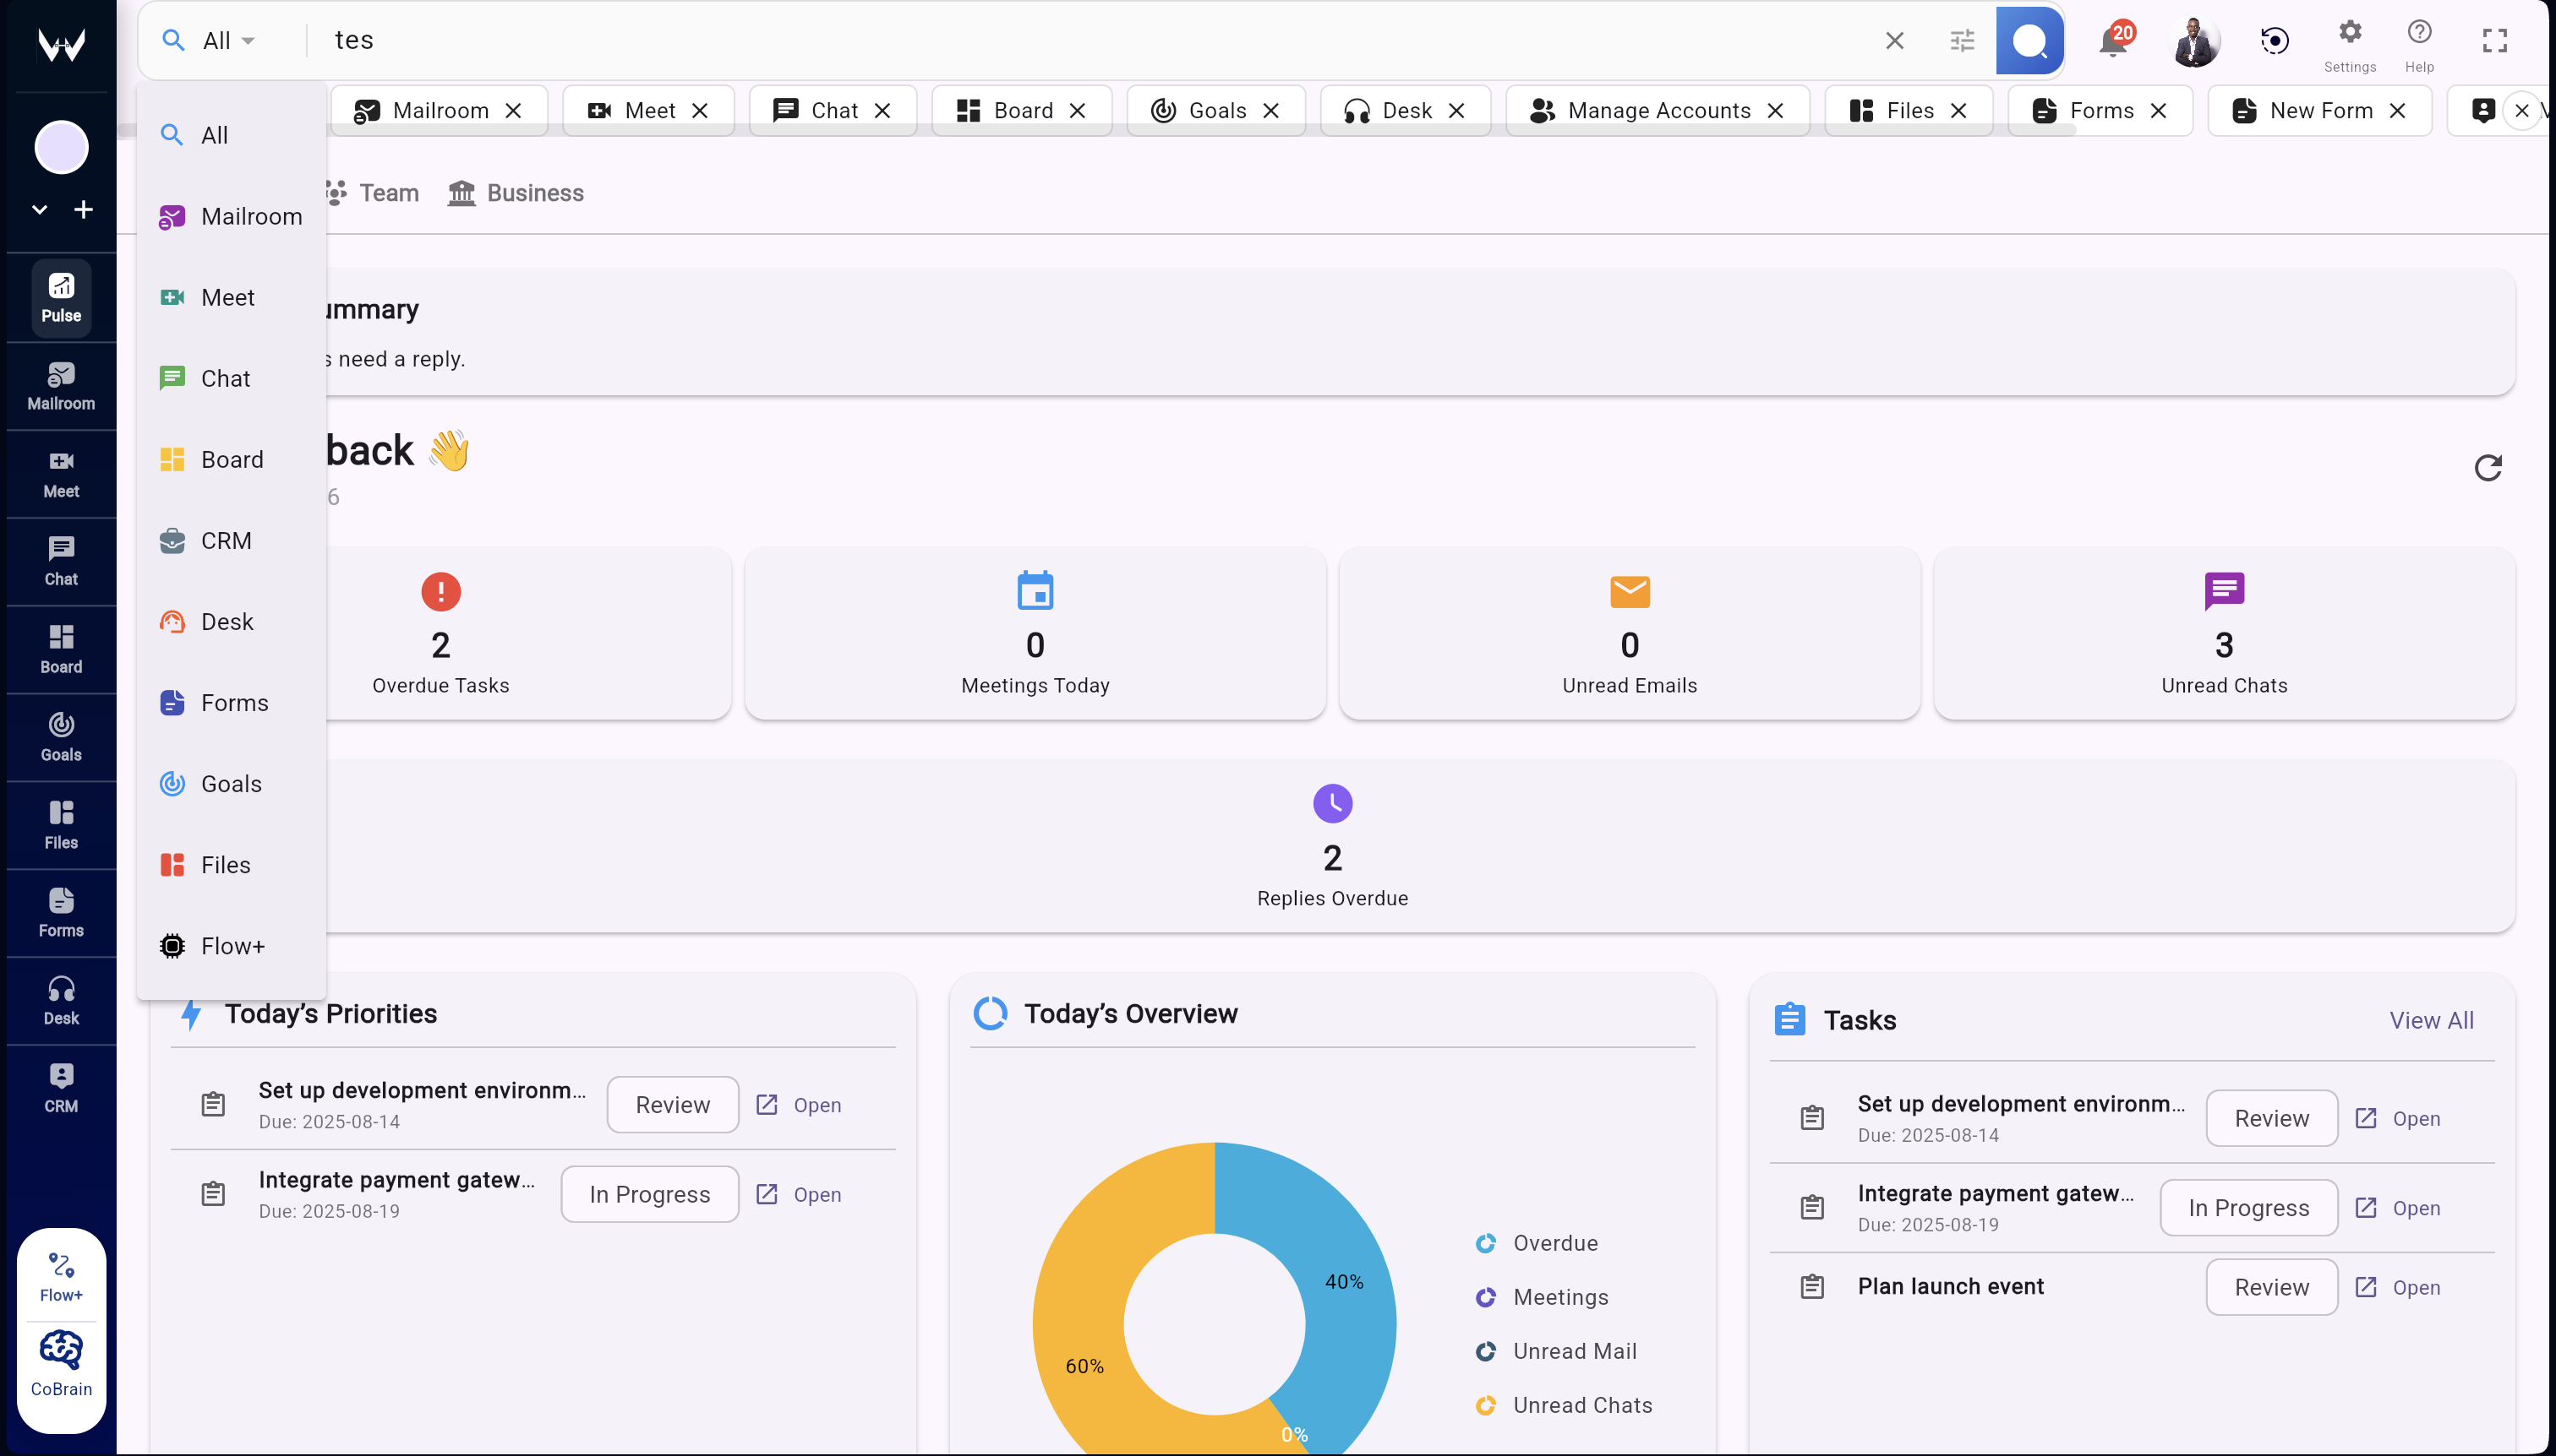This screenshot has width=2556, height=1456.
Task: Switch to the Business tab
Action: click(x=516, y=192)
